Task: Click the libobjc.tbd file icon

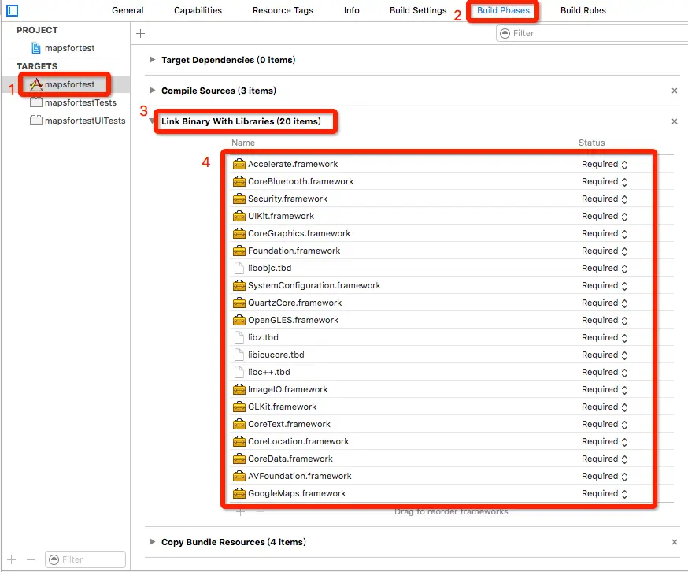Action: tap(239, 268)
